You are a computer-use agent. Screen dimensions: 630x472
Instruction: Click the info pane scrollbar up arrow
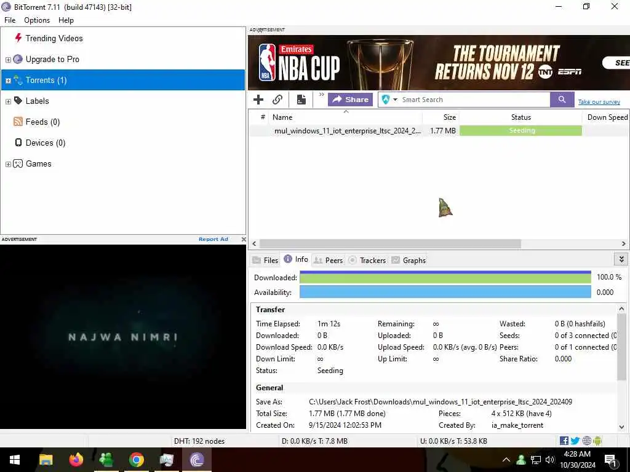click(621, 309)
